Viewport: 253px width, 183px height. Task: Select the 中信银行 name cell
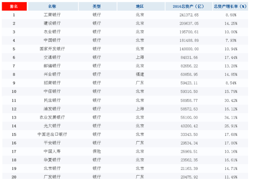[52, 92]
